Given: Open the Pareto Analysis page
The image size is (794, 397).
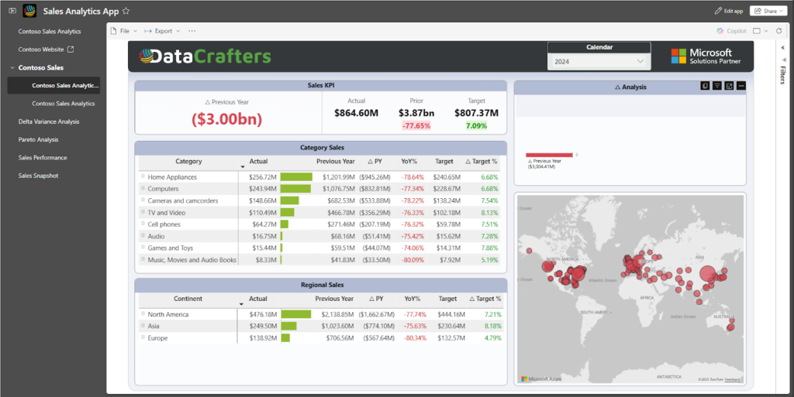Looking at the screenshot, I should (38, 139).
